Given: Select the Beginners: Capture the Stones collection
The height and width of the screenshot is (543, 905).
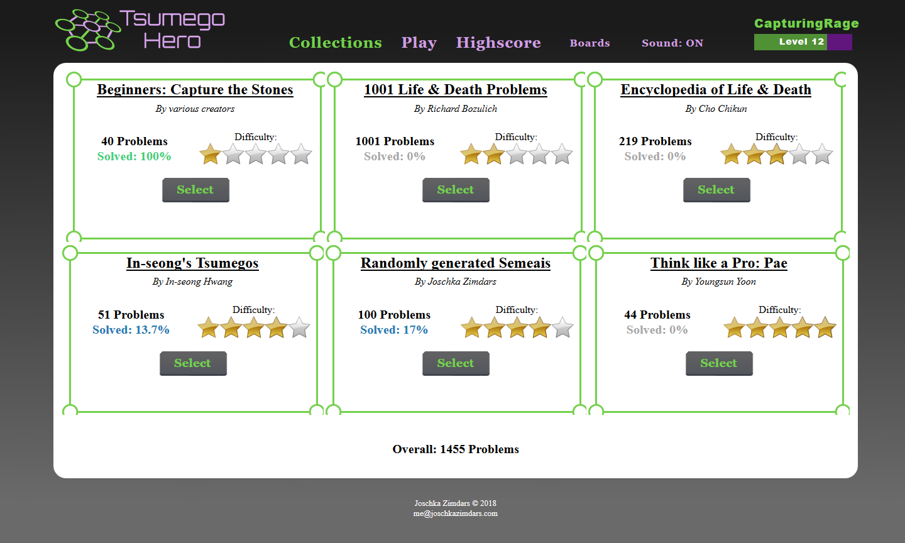Looking at the screenshot, I should tap(195, 190).
